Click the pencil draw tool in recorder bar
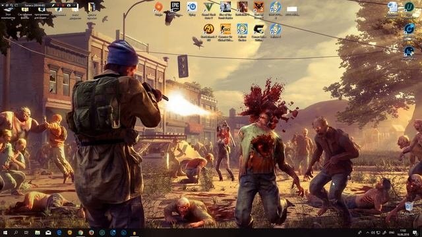Viewport: 422px width, 237px height. (x=53, y=5)
